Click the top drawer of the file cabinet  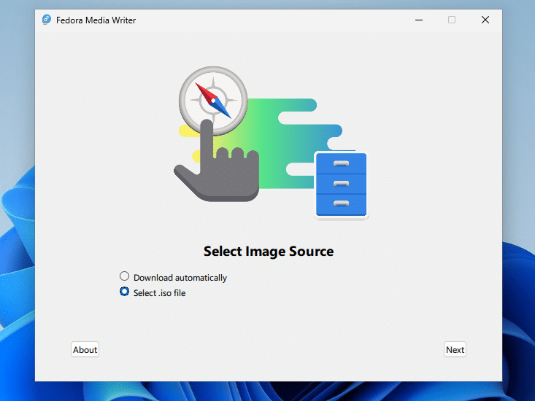pyautogui.click(x=341, y=164)
